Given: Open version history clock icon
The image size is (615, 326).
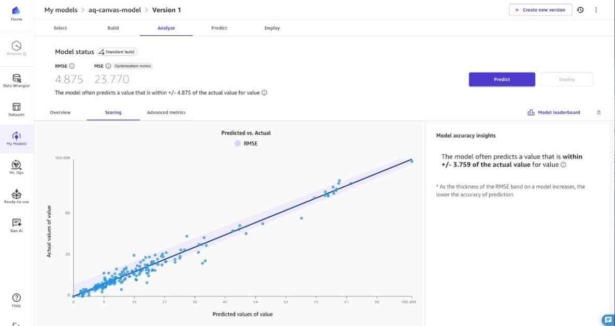Looking at the screenshot, I should (580, 10).
